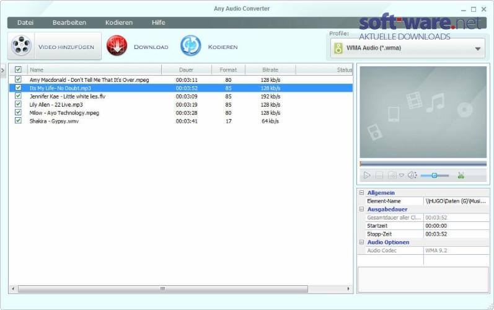Click the preview seek progress bar
494x310 pixels.
click(x=423, y=164)
